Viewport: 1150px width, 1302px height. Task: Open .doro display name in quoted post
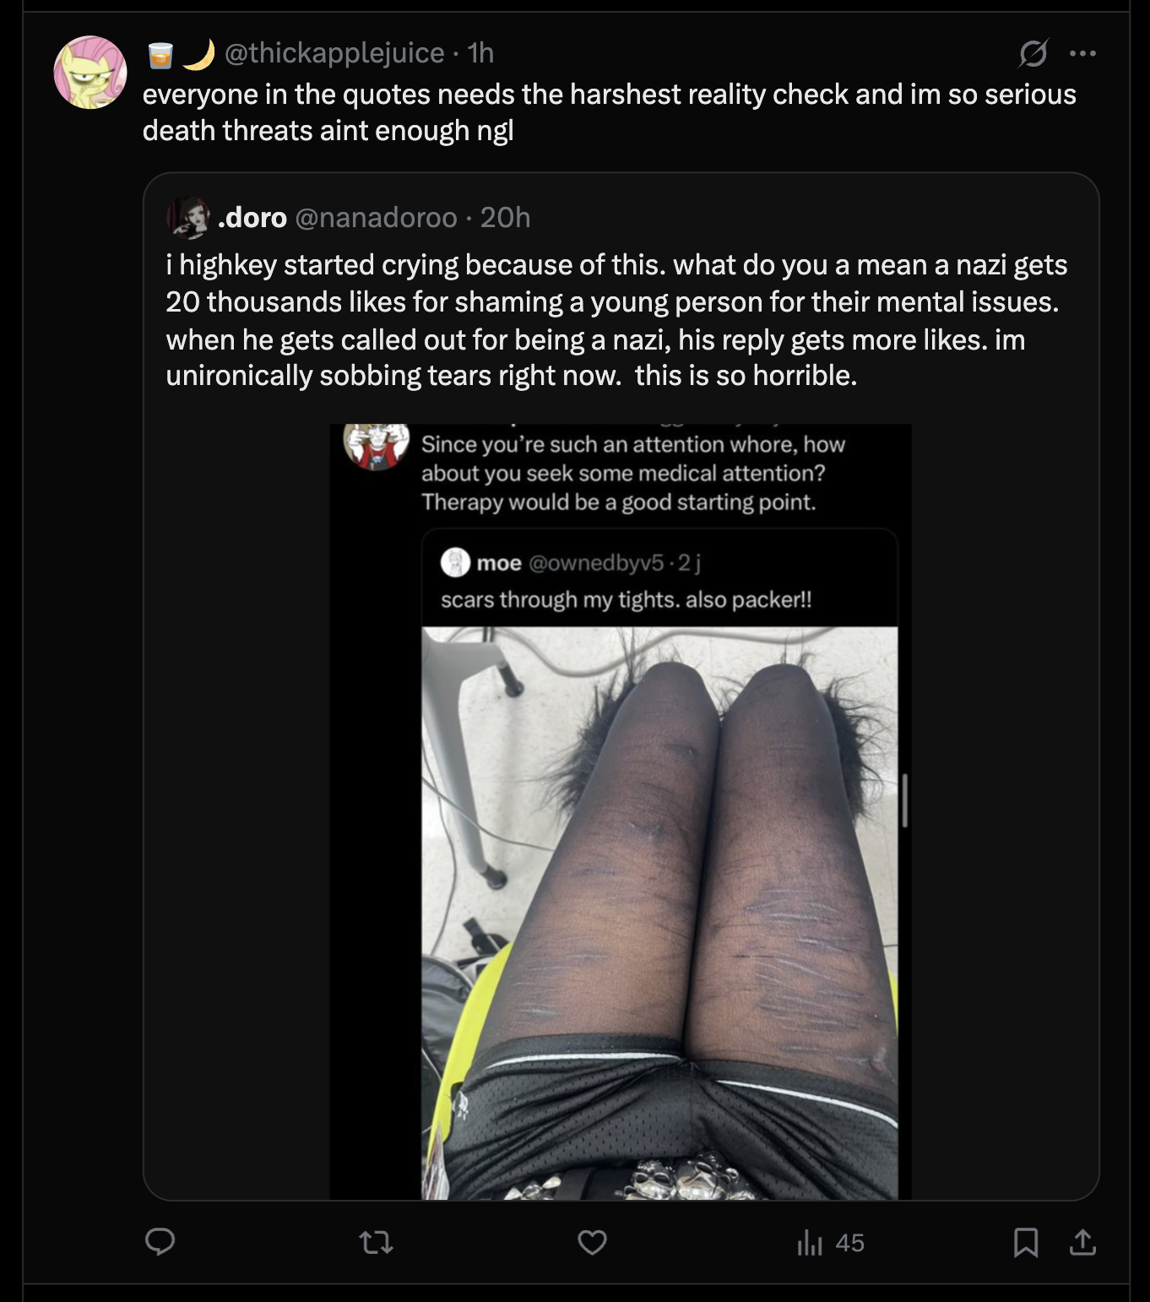click(x=252, y=218)
